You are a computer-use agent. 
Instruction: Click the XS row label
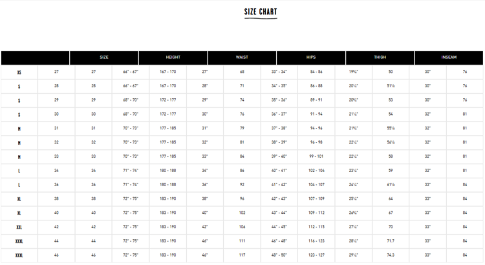point(19,72)
